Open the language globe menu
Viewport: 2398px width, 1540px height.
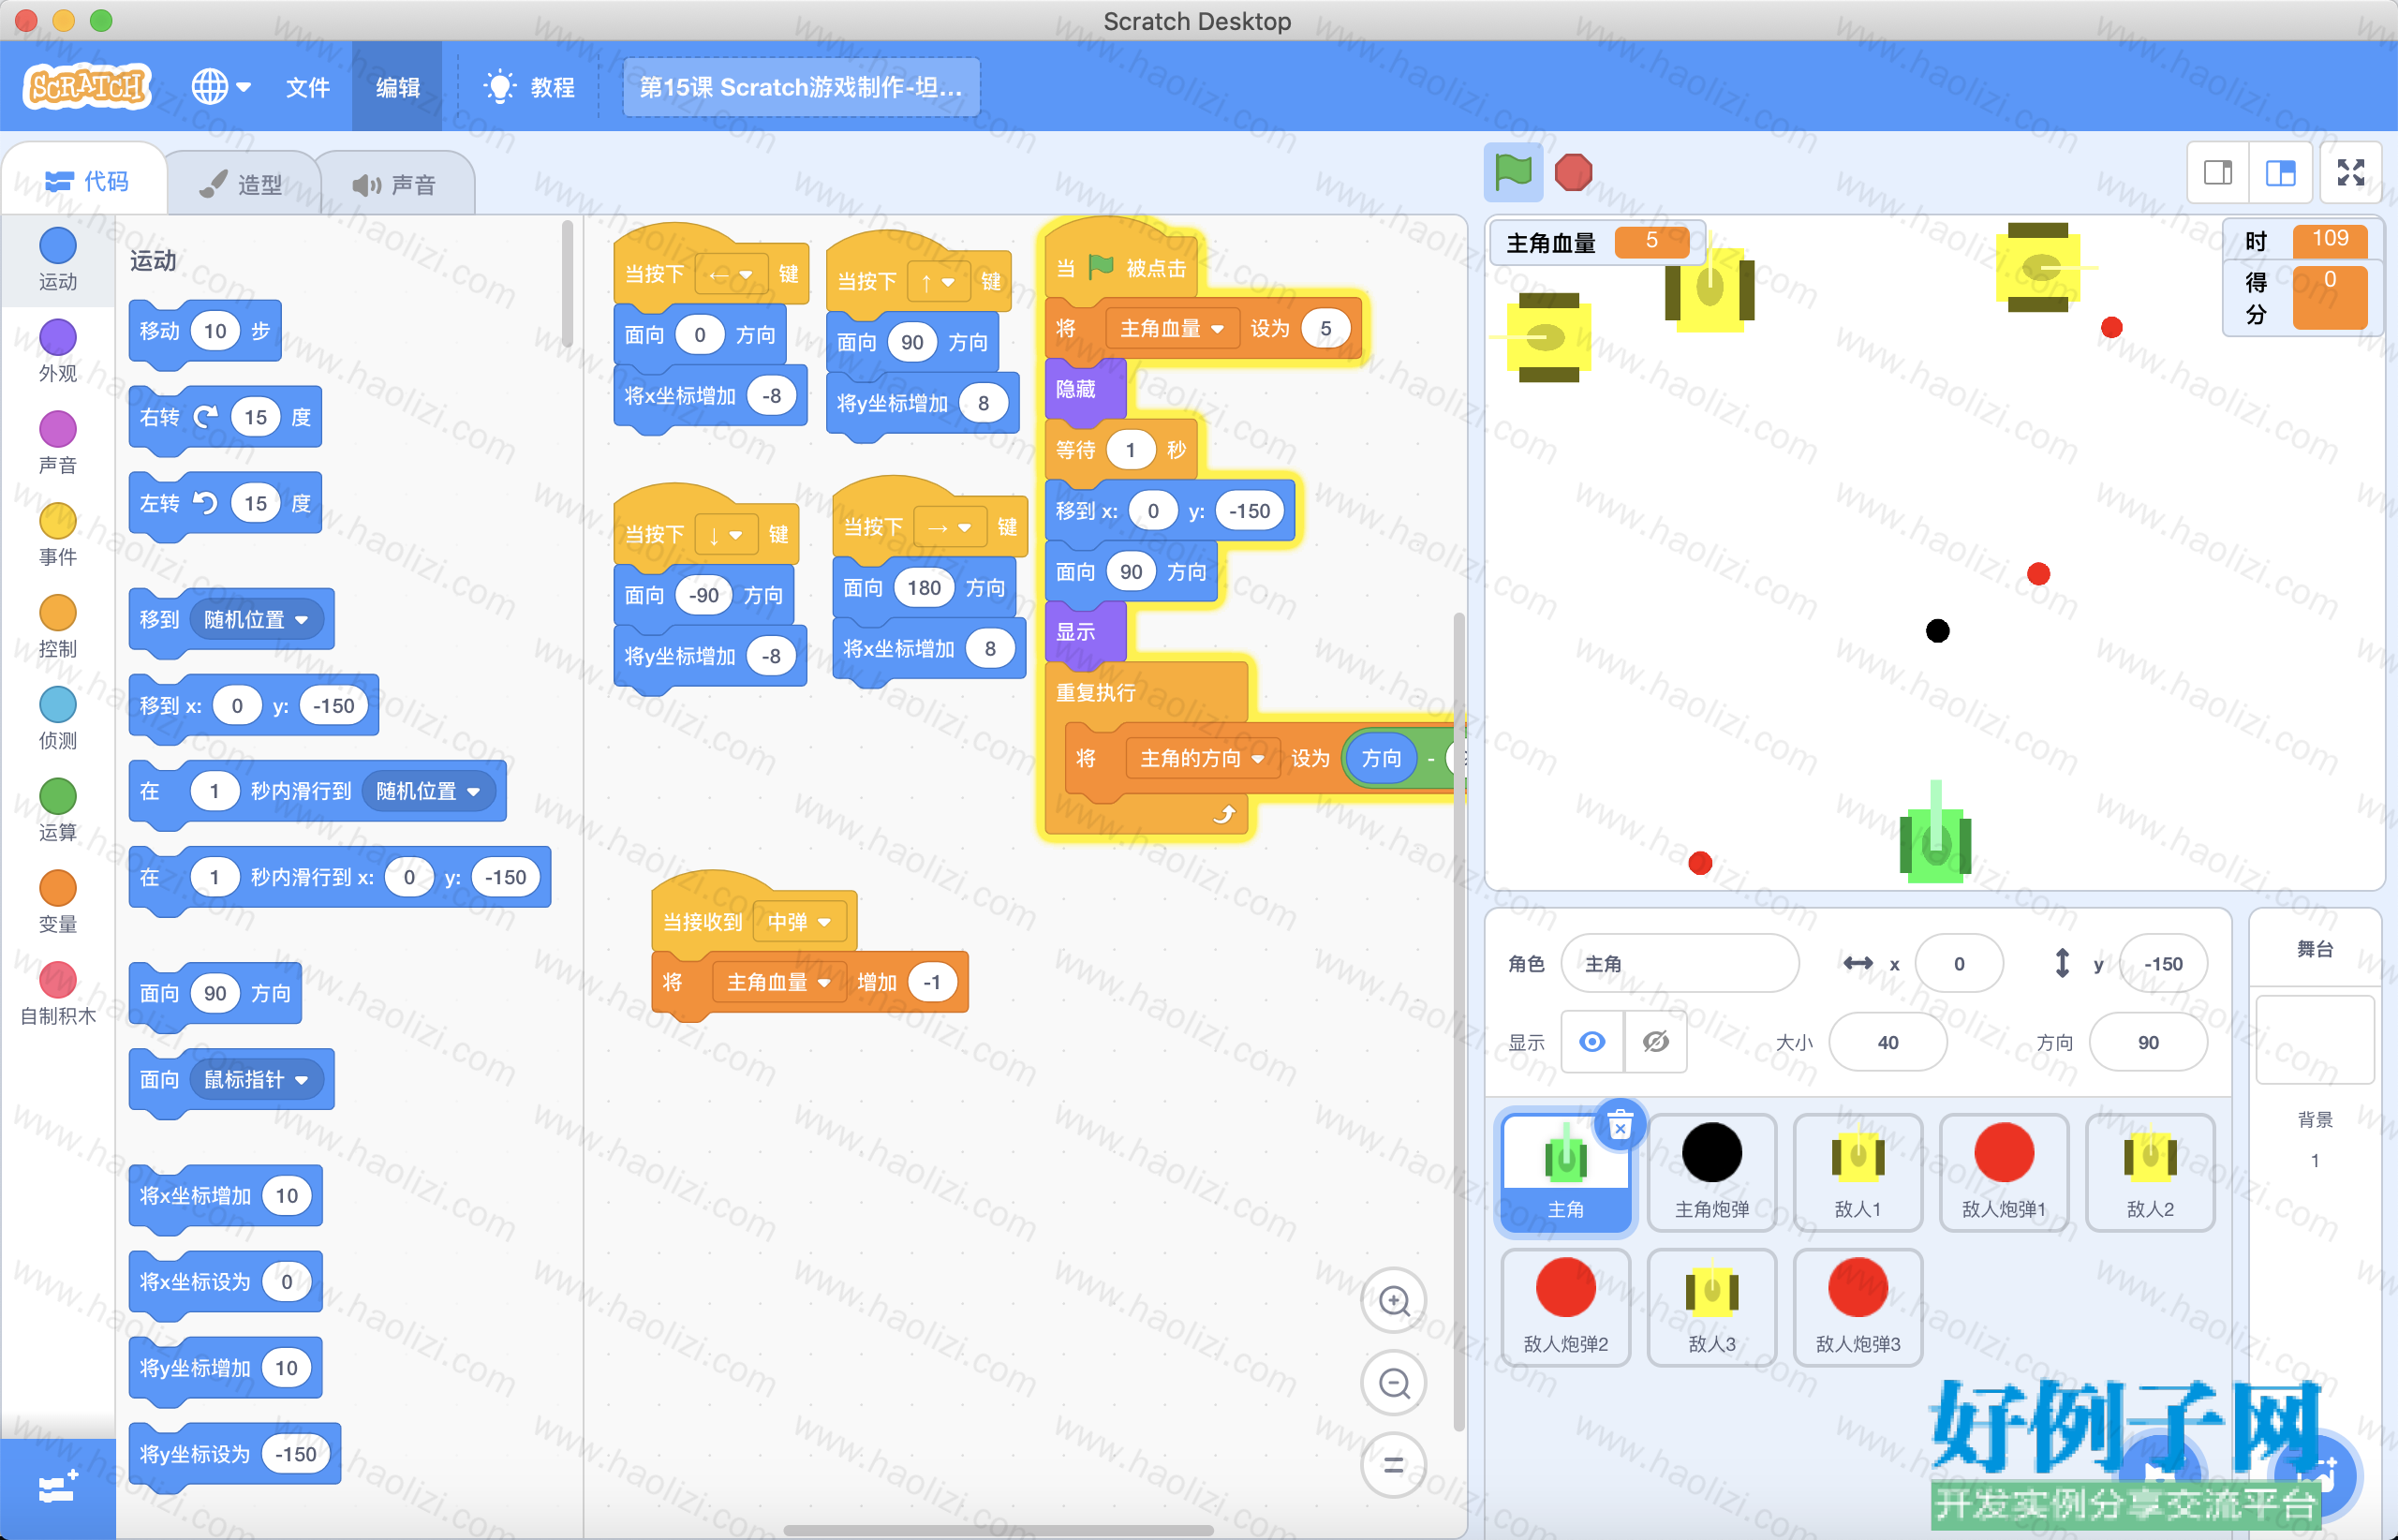pyautogui.click(x=221, y=87)
